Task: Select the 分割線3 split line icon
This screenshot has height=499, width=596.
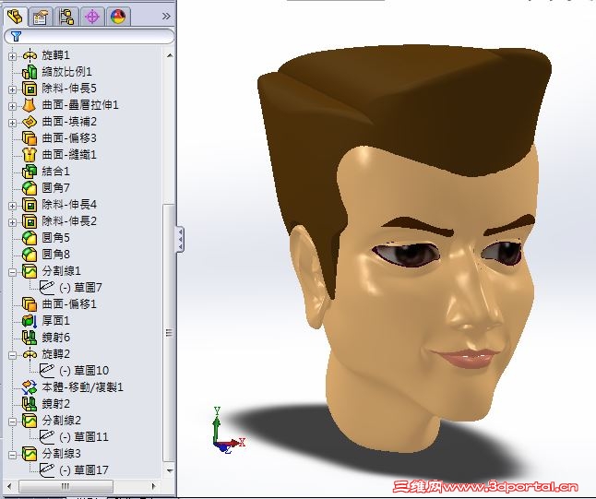Action: pyautogui.click(x=30, y=454)
